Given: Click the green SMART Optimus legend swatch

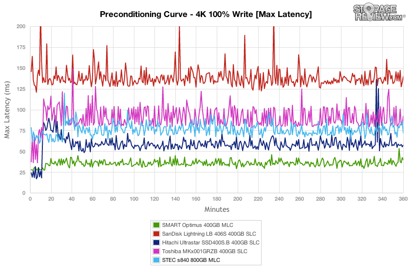Looking at the screenshot, I should (x=156, y=225).
